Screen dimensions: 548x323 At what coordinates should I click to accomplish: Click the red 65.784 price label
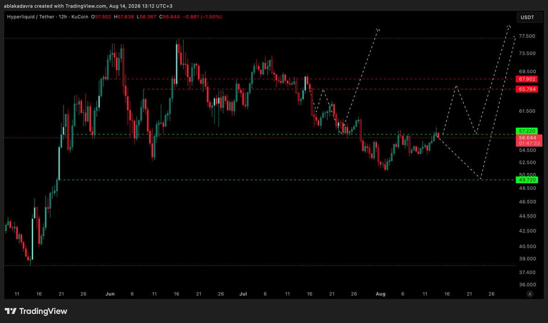[528, 89]
